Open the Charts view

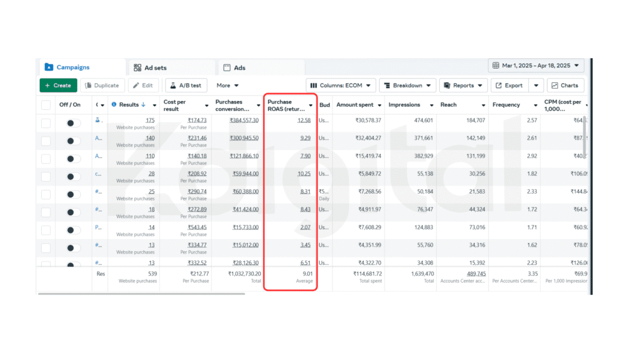[565, 86]
